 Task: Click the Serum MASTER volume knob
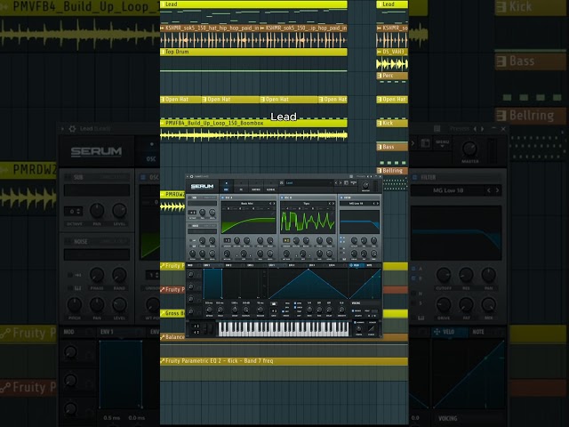tap(365, 185)
